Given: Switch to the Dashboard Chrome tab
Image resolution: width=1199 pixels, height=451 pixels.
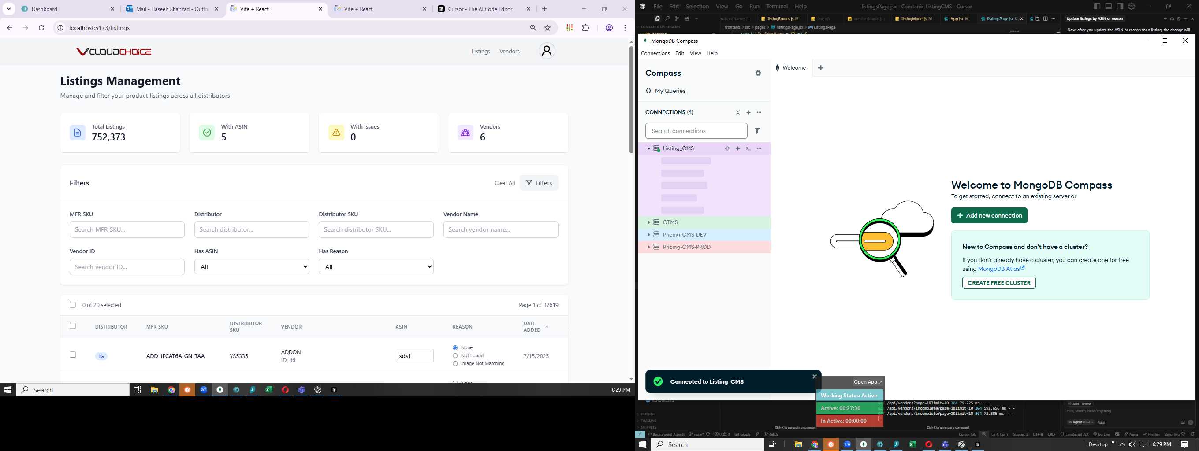Looking at the screenshot, I should [68, 9].
